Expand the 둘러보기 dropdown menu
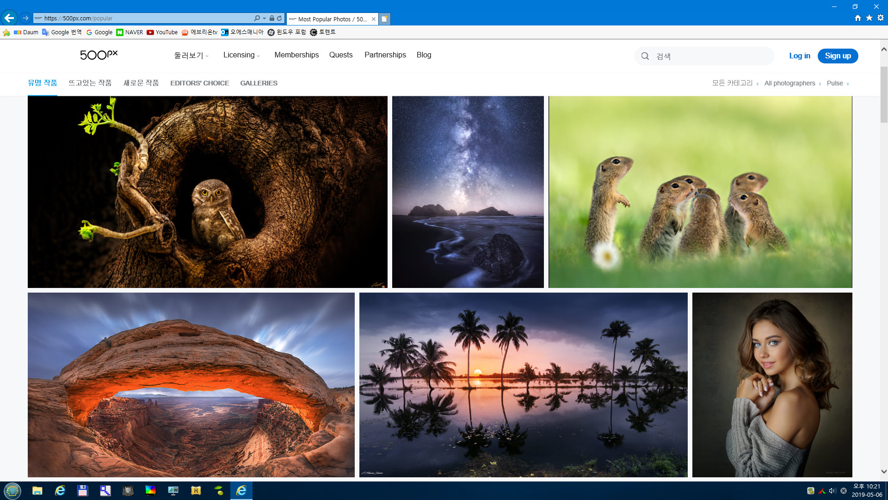This screenshot has height=500, width=888. (191, 56)
